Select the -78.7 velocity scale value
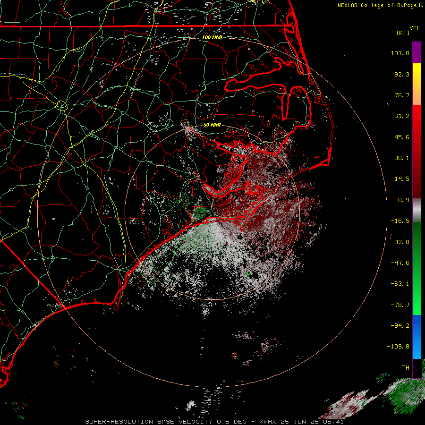The image size is (425, 425). (x=400, y=305)
